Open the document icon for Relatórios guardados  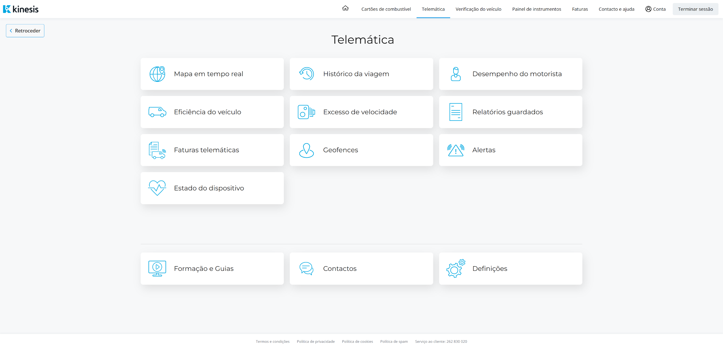click(456, 112)
